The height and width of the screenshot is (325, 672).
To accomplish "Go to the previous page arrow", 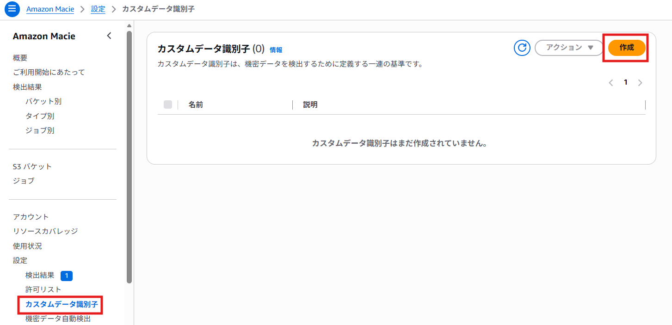I will (611, 83).
